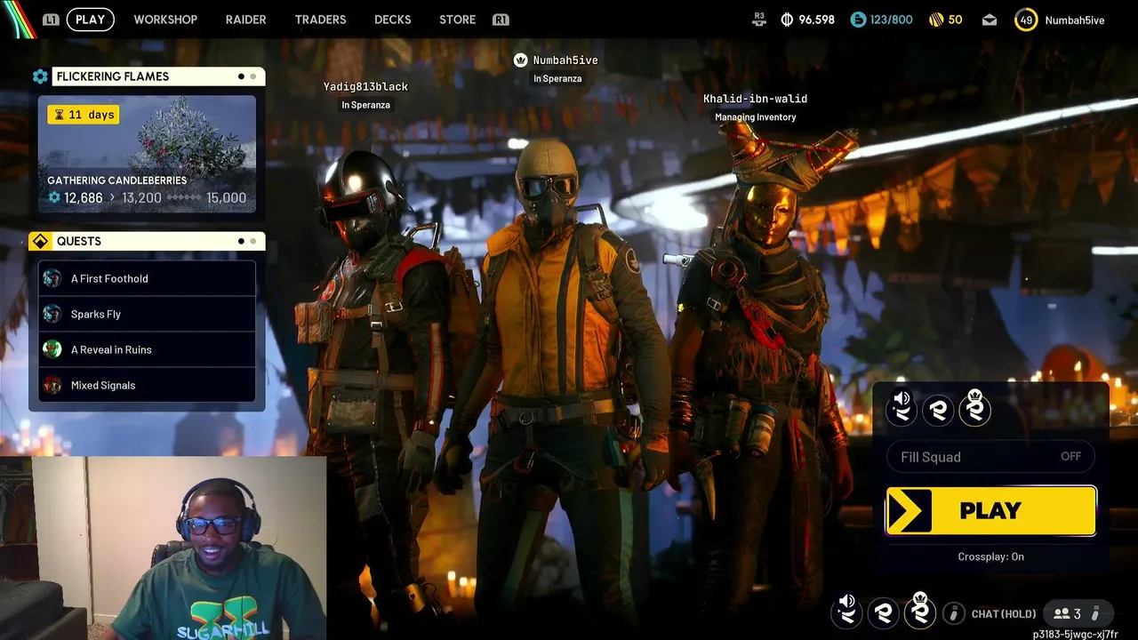Click the middle squad member icon in play panel
This screenshot has height=640, width=1138.
point(938,410)
